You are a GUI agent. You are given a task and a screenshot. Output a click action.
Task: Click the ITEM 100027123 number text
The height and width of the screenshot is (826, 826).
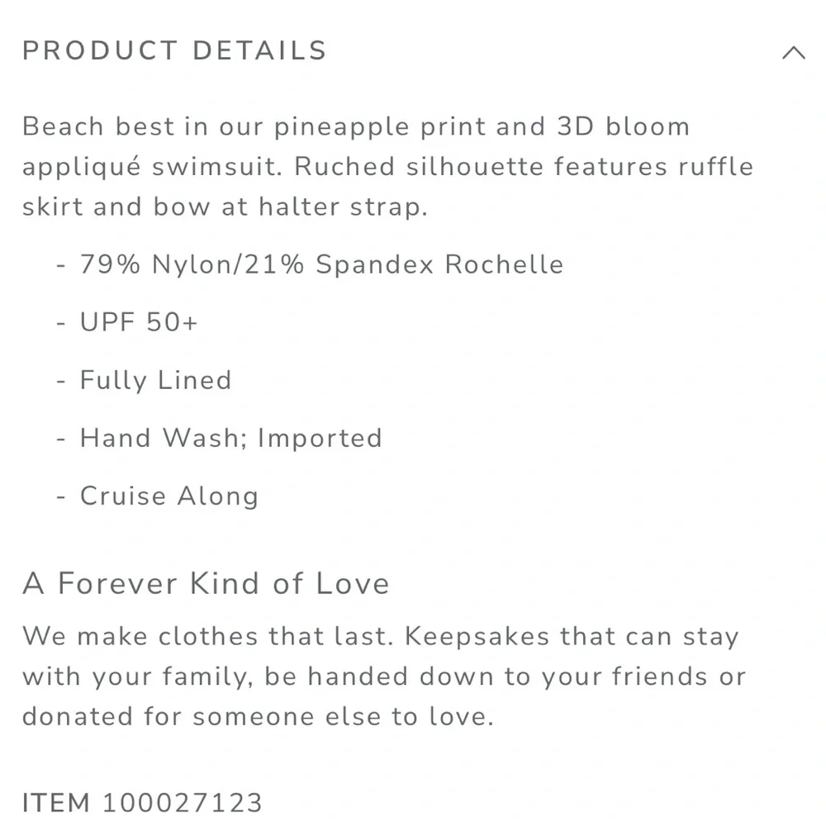(142, 803)
